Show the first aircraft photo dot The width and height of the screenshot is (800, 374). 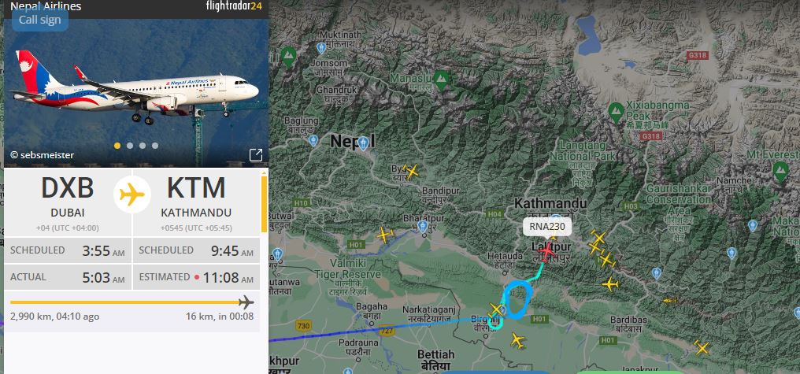pos(117,146)
